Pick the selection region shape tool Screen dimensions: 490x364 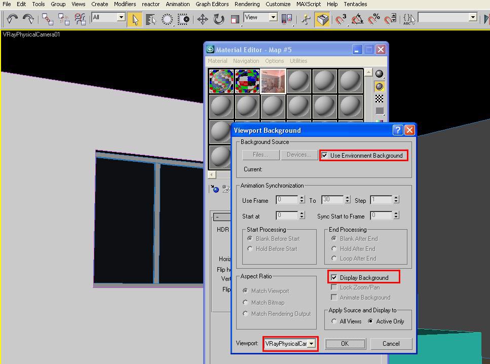coord(167,19)
